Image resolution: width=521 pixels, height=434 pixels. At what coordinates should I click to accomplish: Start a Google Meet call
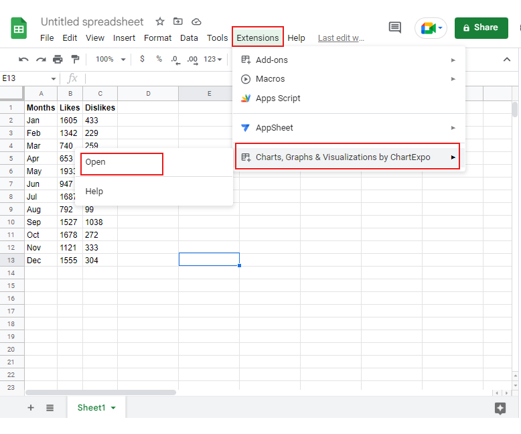[431, 28]
